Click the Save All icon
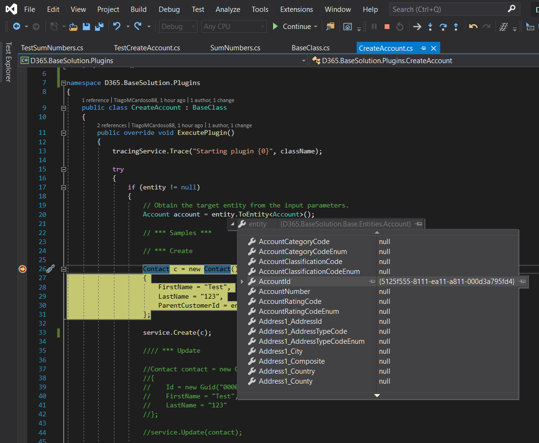The width and height of the screenshot is (539, 443). coord(99,27)
